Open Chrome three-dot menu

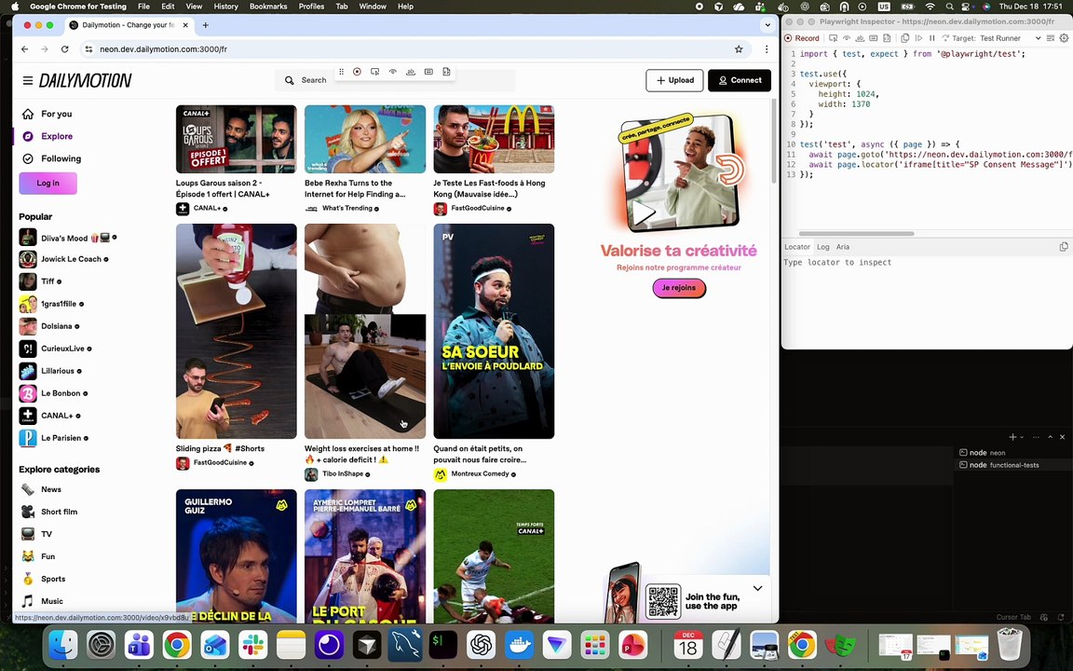[767, 49]
